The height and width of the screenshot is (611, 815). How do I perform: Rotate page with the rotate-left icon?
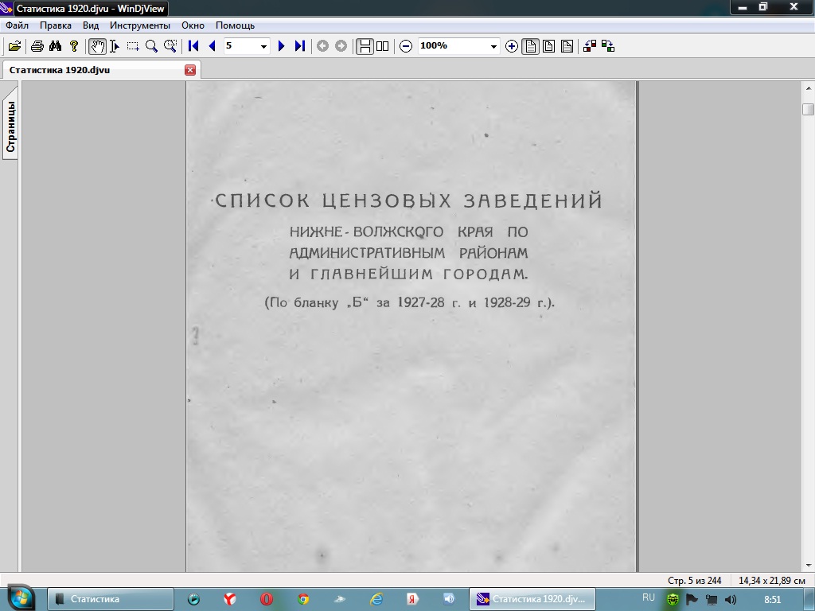590,46
